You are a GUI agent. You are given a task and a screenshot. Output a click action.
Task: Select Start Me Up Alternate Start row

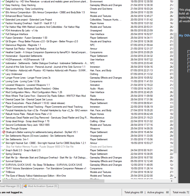point(87,157)
